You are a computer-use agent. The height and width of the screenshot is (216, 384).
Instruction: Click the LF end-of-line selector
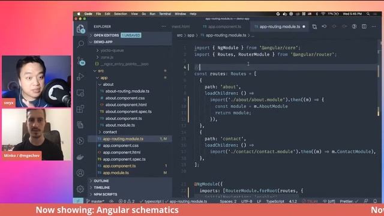click(x=259, y=202)
